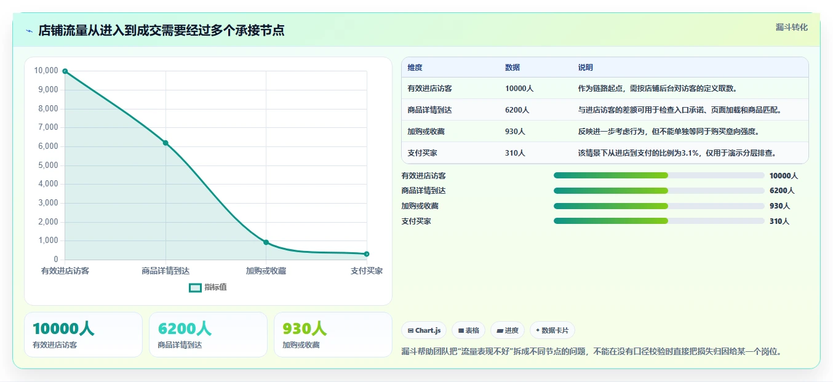This screenshot has width=833, height=382.
Task: Click the 10000人 value beside progress bar
Action: click(783, 176)
